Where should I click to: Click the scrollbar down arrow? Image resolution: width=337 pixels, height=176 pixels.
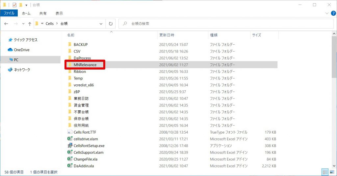point(334,166)
